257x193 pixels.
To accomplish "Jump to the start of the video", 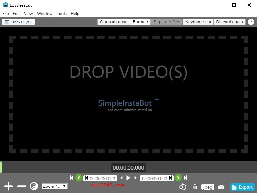I will (72, 178).
